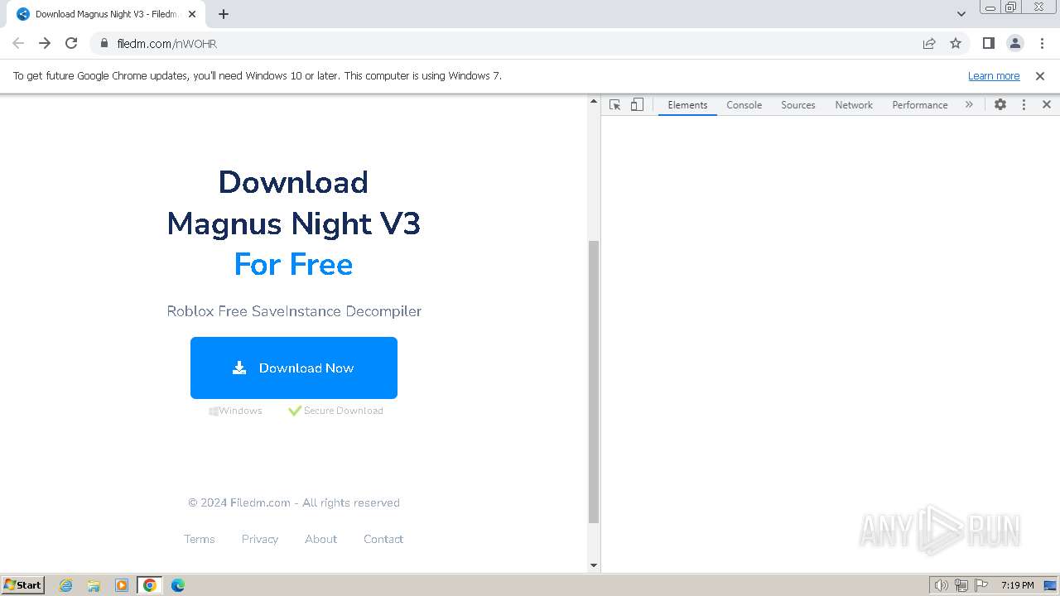Toggle DevTools device toolbar icon

point(637,104)
